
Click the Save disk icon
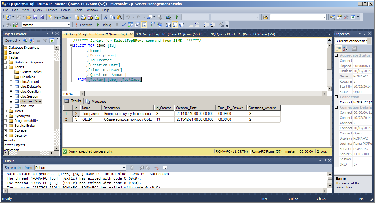[x=35, y=17]
